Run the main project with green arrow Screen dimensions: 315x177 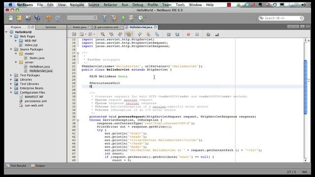click(x=124, y=18)
